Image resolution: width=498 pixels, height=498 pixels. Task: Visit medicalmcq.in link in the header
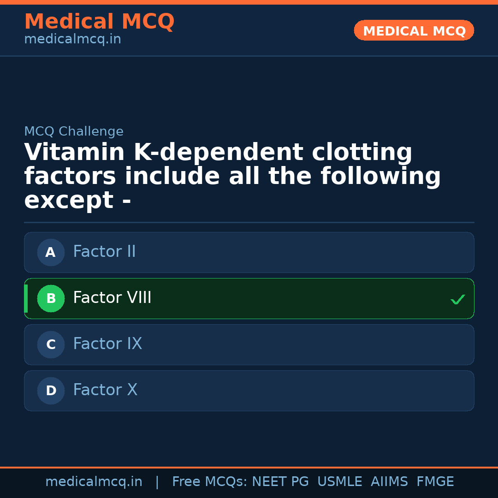coord(72,39)
